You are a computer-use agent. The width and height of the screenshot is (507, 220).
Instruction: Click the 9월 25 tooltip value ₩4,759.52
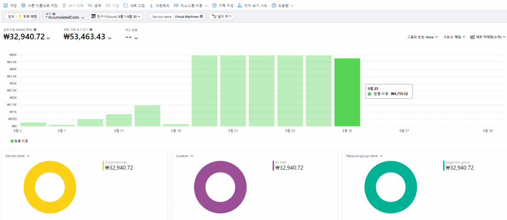point(400,94)
